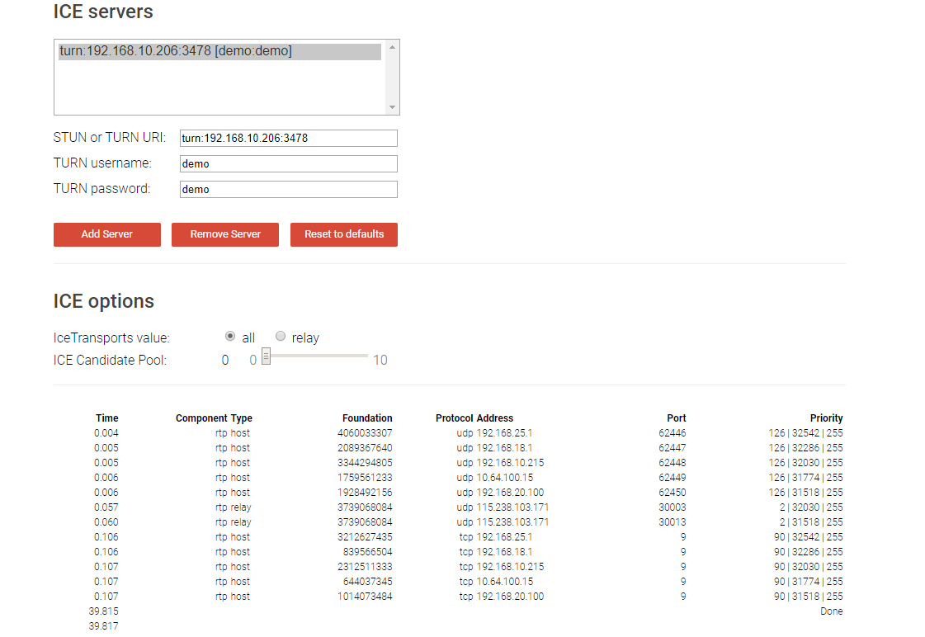
Task: Click the STUN or TURN URI input field
Action: (288, 138)
